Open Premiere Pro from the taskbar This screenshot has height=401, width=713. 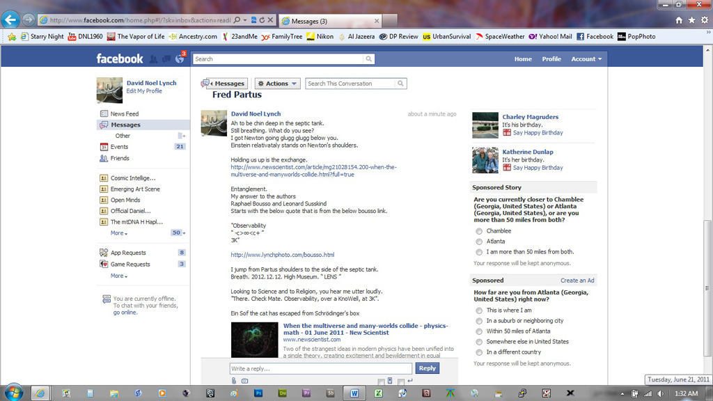(306, 393)
